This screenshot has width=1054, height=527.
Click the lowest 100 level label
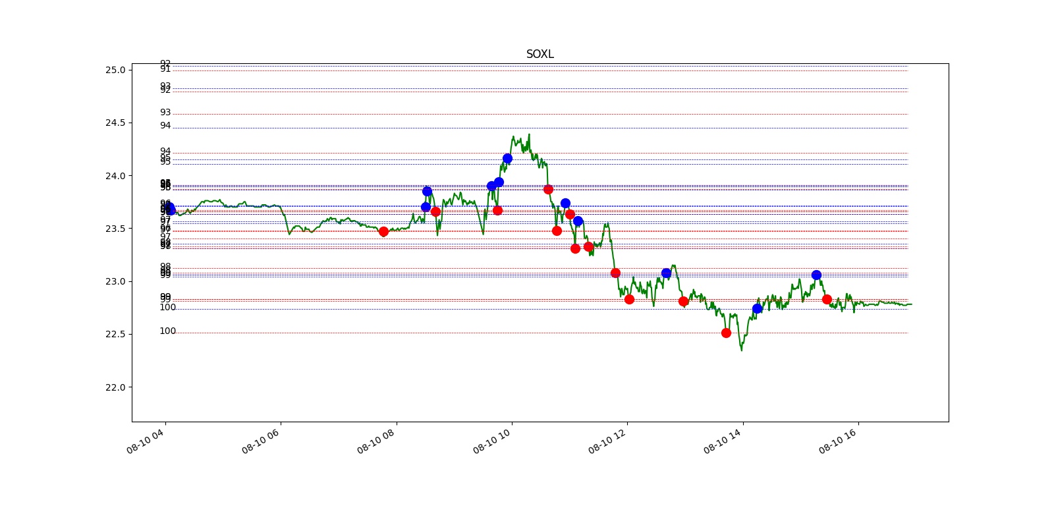(x=167, y=331)
